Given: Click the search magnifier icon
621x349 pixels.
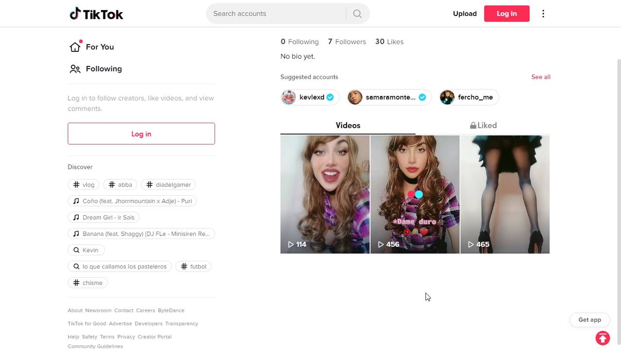Looking at the screenshot, I should [358, 14].
